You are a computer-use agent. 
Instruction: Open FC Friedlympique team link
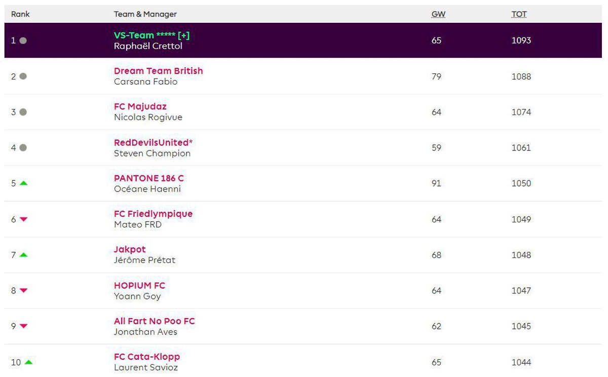click(153, 214)
